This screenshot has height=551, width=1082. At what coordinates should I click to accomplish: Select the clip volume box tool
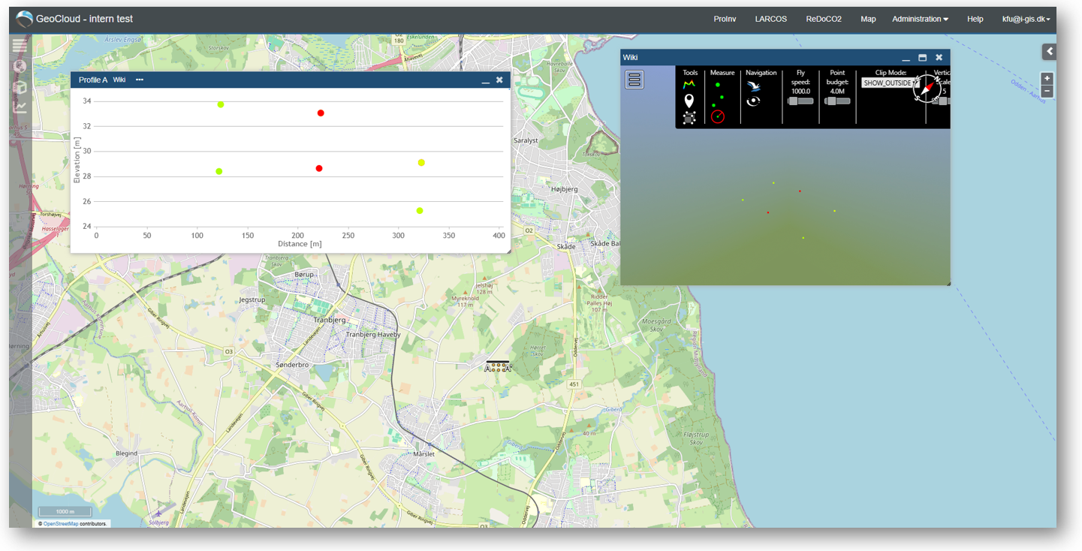(x=689, y=118)
